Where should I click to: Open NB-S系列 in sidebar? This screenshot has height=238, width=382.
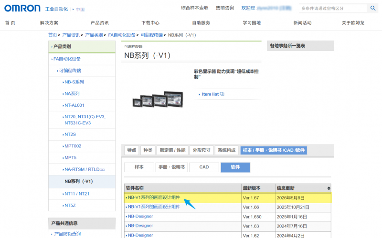[x=74, y=82]
